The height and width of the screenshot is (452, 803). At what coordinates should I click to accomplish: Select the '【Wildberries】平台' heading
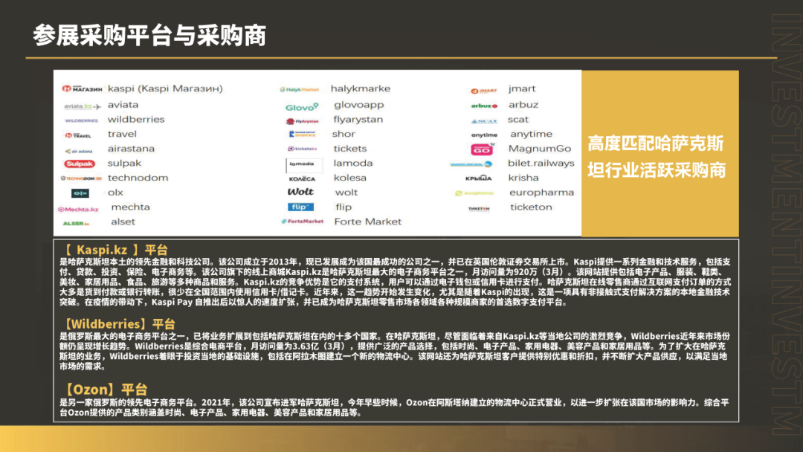tap(118, 324)
